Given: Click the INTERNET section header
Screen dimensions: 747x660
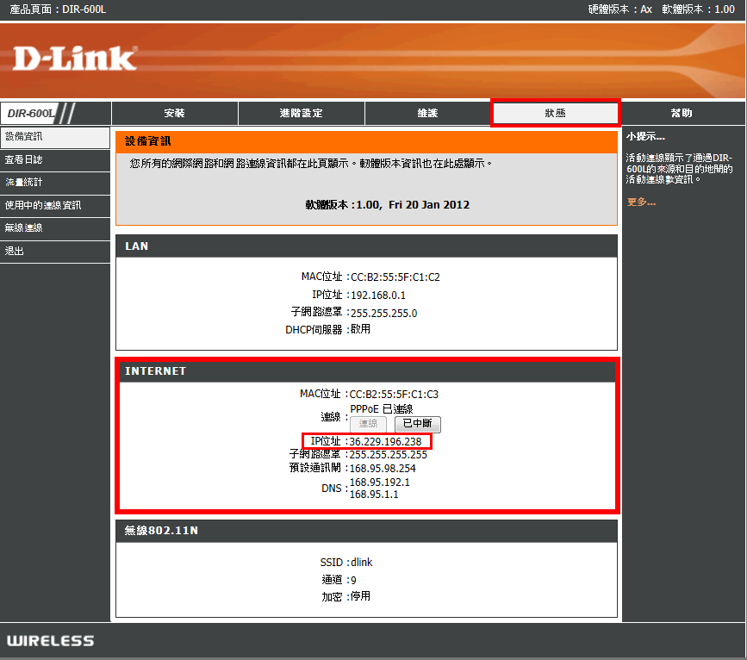Looking at the screenshot, I should coord(367,371).
